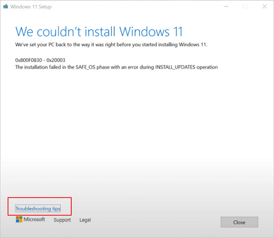Click the SAFE_OS phase error message
Image resolution: width=274 pixels, height=238 pixels.
point(116,67)
